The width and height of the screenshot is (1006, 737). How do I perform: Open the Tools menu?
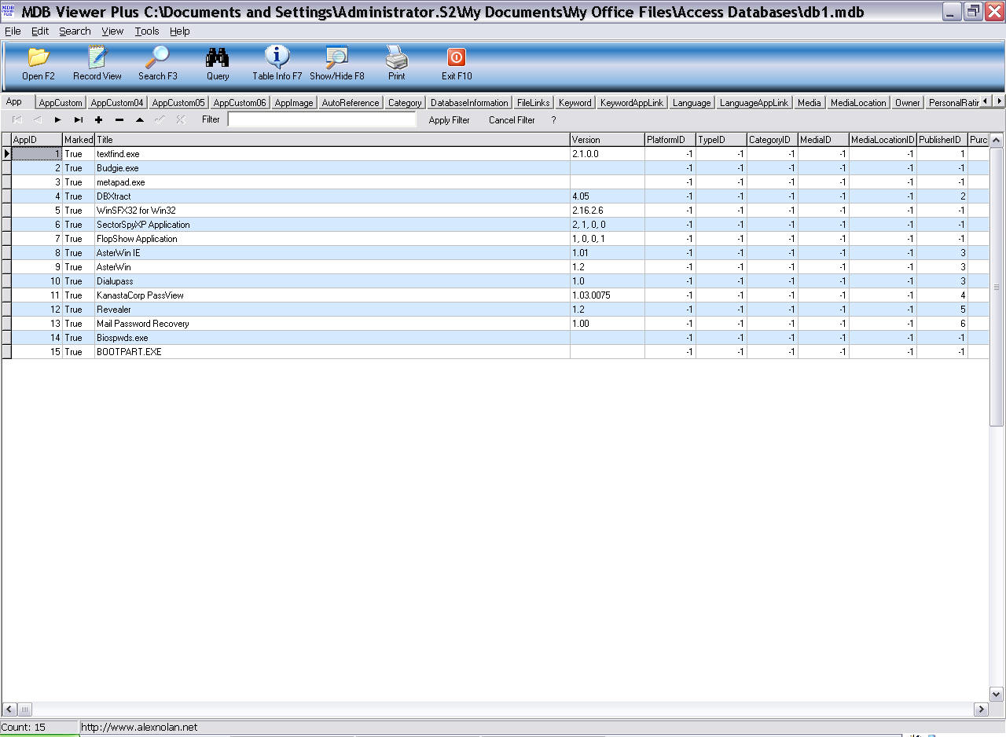147,31
